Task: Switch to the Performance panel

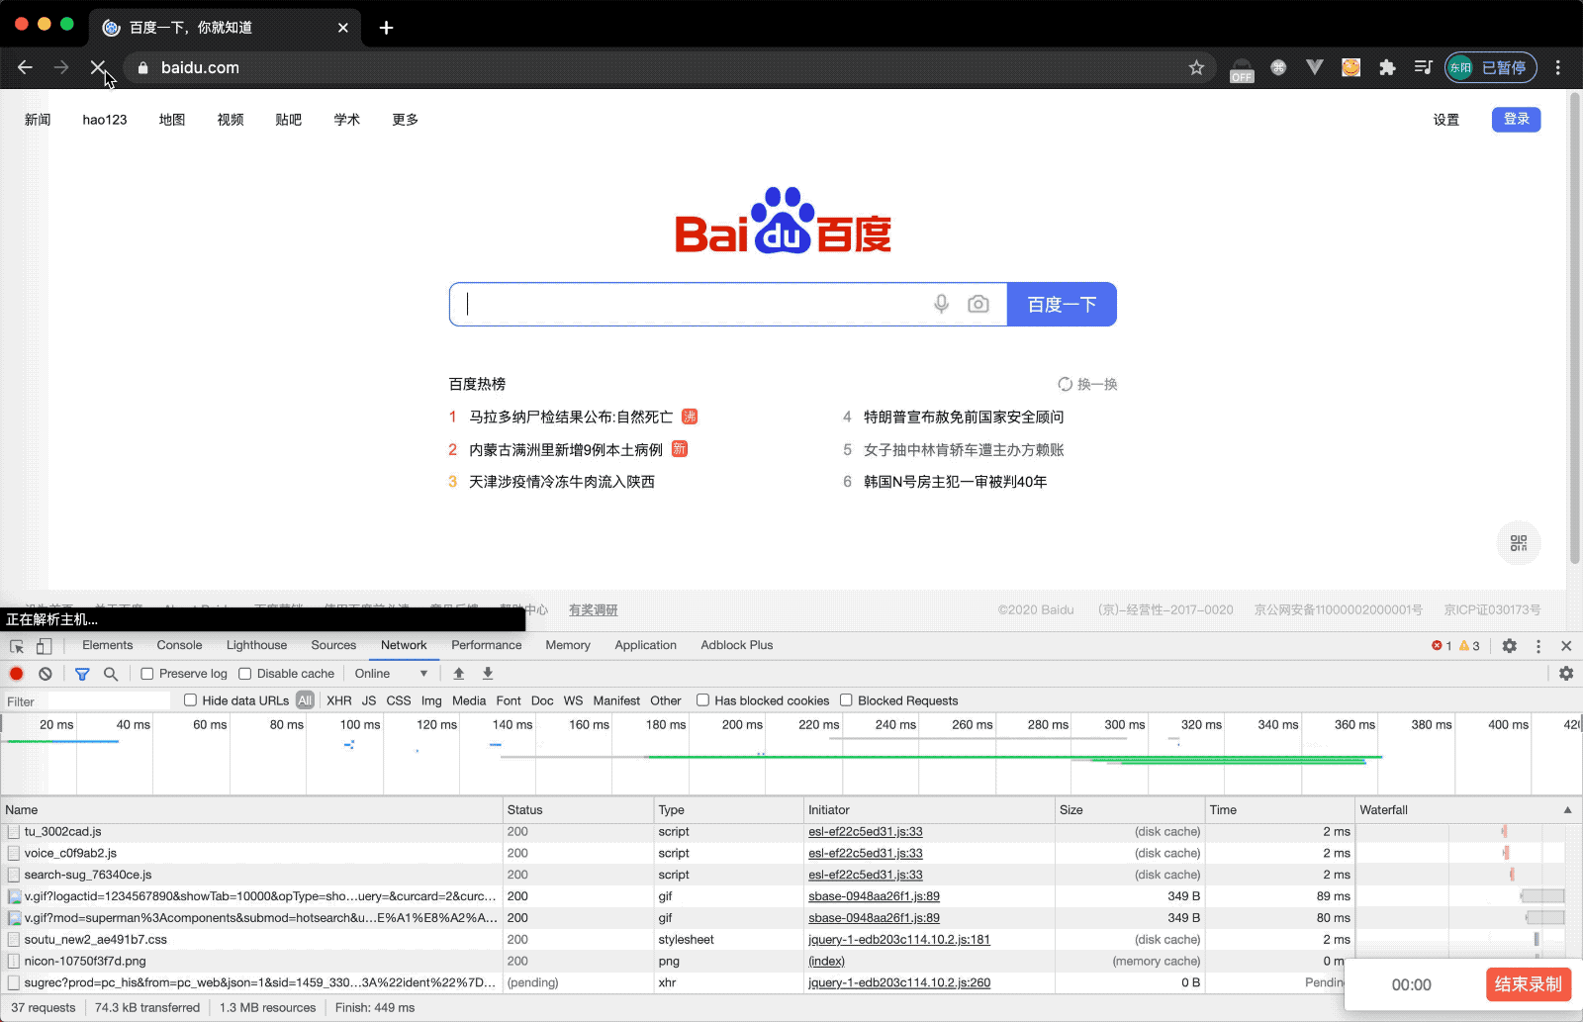Action: pos(486,645)
